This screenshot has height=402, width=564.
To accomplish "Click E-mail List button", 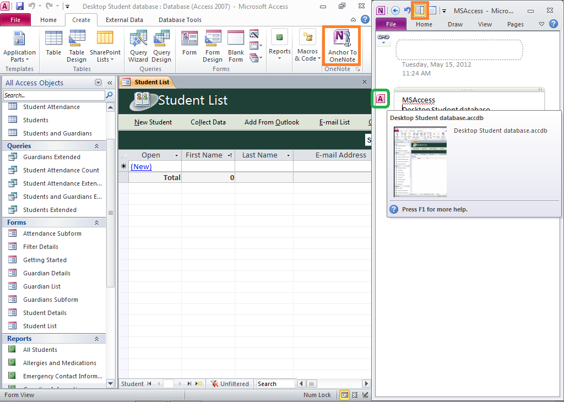I will pyautogui.click(x=334, y=122).
